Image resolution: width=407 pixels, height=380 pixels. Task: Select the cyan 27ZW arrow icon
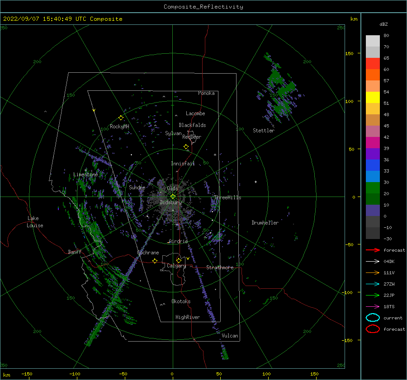pyautogui.click(x=373, y=284)
